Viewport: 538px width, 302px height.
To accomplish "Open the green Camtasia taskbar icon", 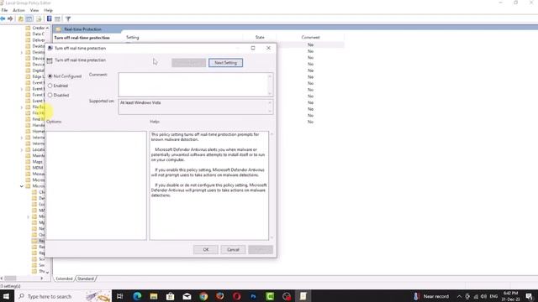I will [270, 296].
